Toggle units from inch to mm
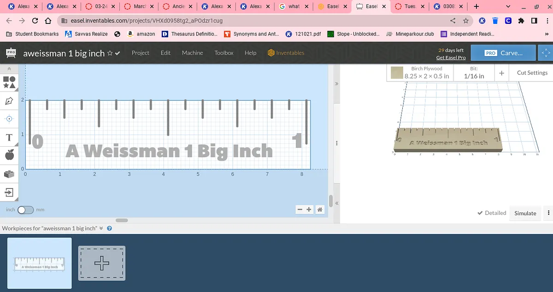The image size is (553, 292). tap(25, 210)
